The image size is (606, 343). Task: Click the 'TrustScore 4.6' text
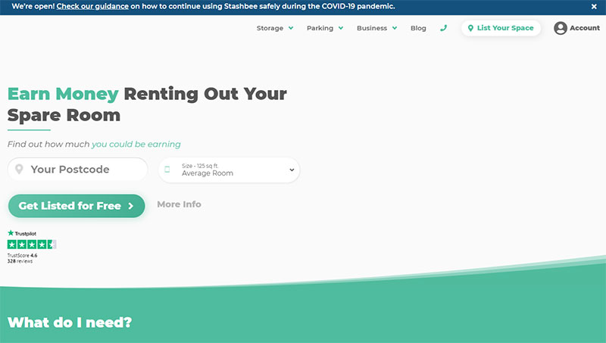click(23, 255)
